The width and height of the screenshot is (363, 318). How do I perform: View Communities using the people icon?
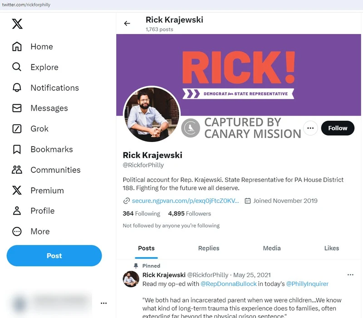coord(17,170)
